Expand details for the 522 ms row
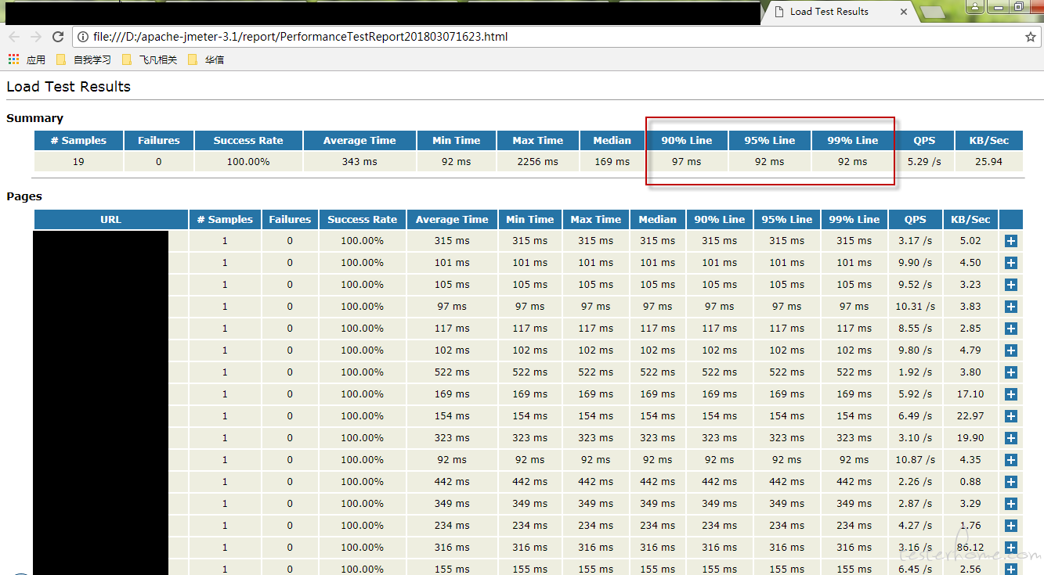This screenshot has height=575, width=1044. 1010,372
